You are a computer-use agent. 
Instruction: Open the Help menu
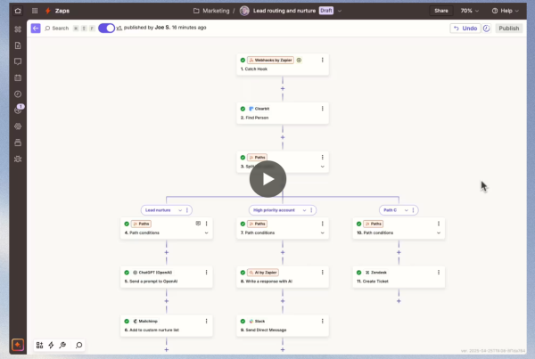tap(506, 11)
